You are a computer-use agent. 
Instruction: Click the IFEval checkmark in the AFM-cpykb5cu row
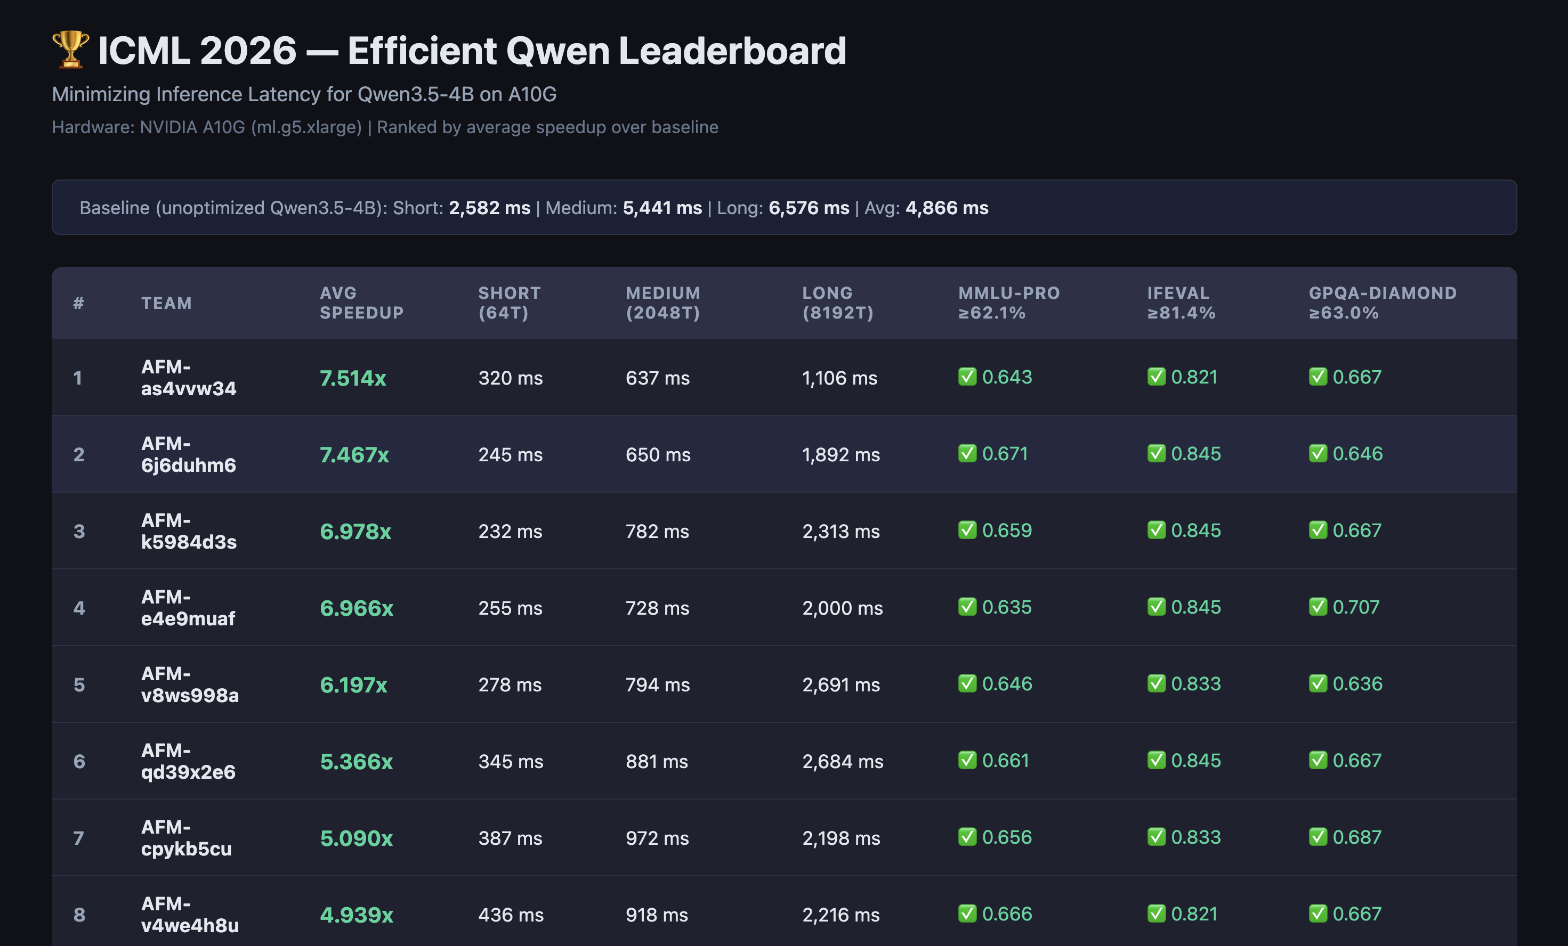click(x=1156, y=837)
